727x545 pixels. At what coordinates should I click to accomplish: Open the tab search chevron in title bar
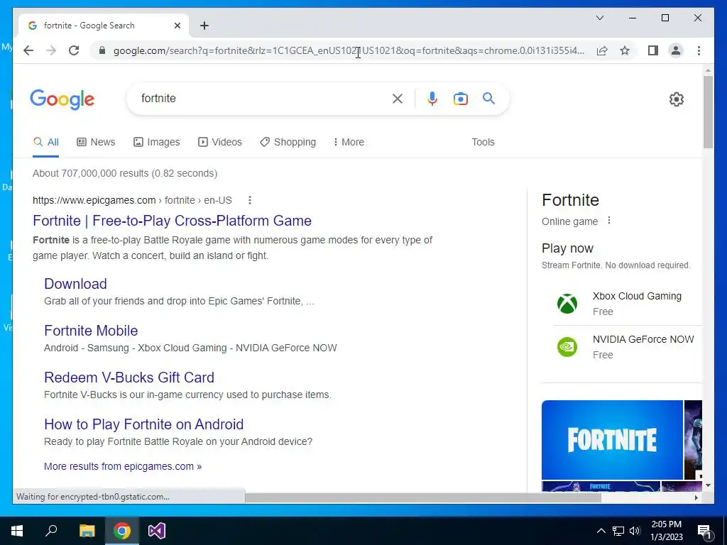point(599,18)
